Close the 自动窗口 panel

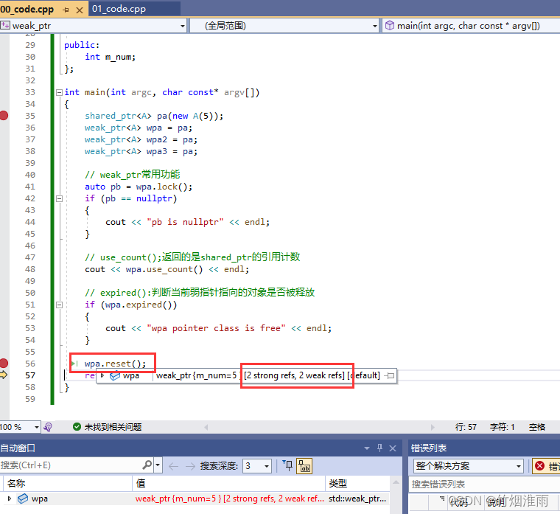pyautogui.click(x=393, y=448)
